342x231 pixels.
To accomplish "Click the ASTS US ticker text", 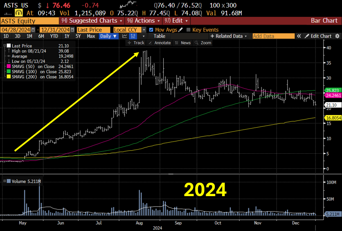I will point(16,5).
